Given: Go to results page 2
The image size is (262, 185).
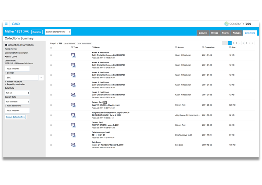Looking at the screenshot, I should tap(233, 43).
